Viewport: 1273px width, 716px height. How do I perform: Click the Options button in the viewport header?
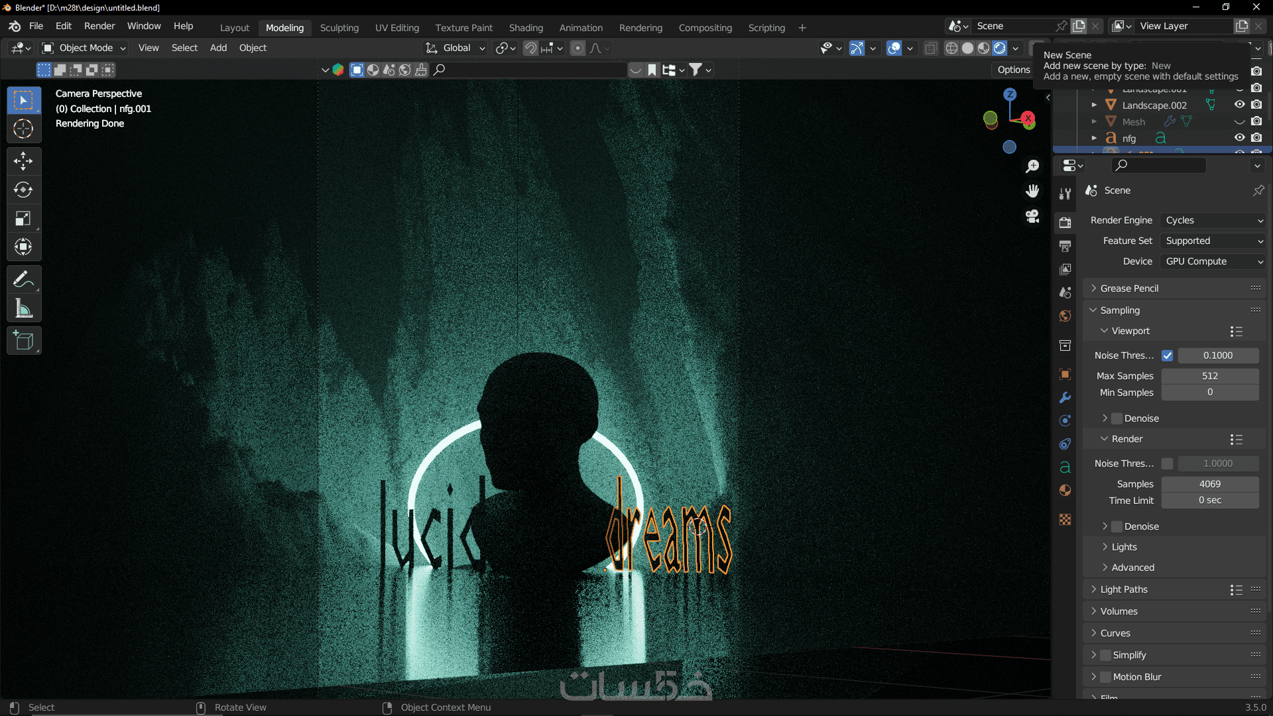pos(1014,70)
